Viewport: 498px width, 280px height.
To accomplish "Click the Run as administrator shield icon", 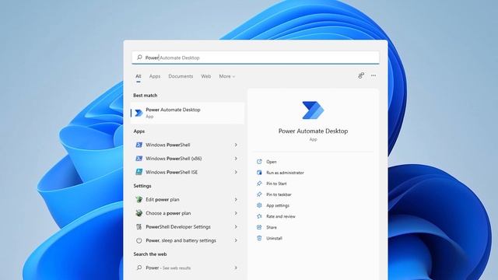I will coord(259,173).
